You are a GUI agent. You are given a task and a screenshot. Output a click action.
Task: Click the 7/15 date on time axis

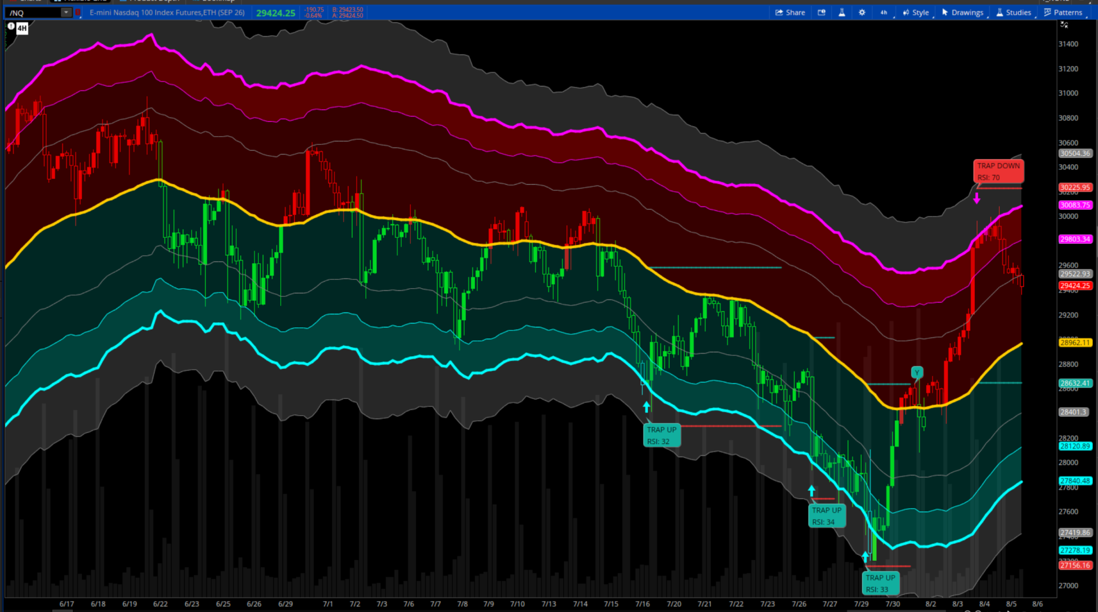611,604
